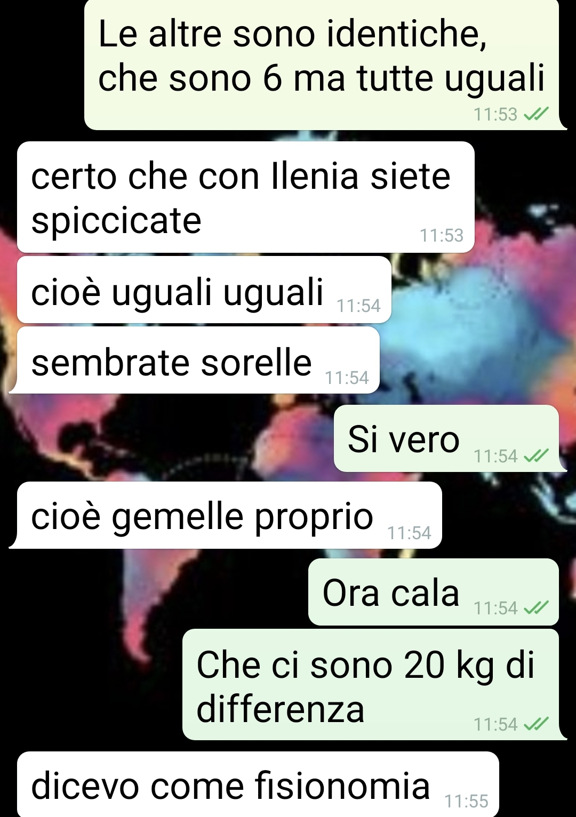Click the read ticks on the 11:53 sent message
576x817 pixels.
(536, 114)
